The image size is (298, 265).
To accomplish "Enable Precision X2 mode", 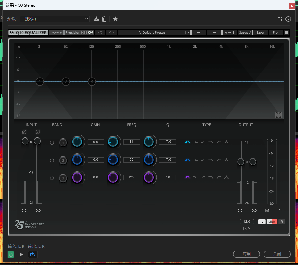I will pos(90,33).
